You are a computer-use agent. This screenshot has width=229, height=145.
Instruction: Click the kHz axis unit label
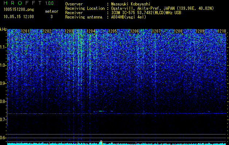3,29
